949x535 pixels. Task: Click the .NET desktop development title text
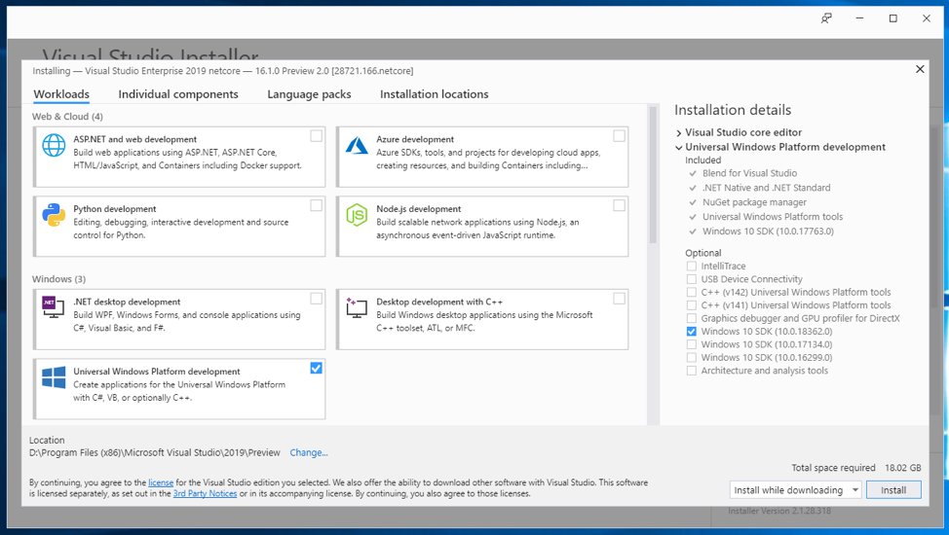pyautogui.click(x=127, y=302)
